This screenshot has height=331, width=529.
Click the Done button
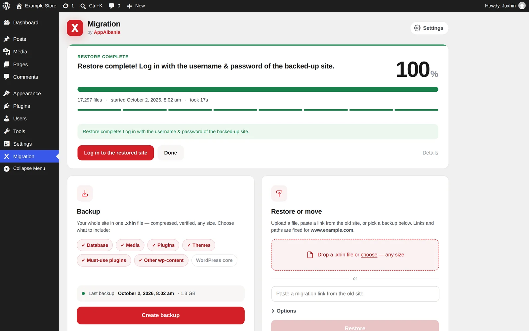click(171, 153)
